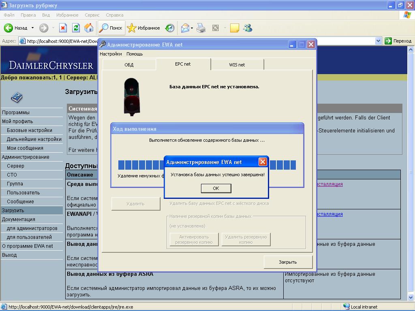The width and height of the screenshot is (415, 311).
Task: Click the Удалить database button
Action: click(135, 204)
